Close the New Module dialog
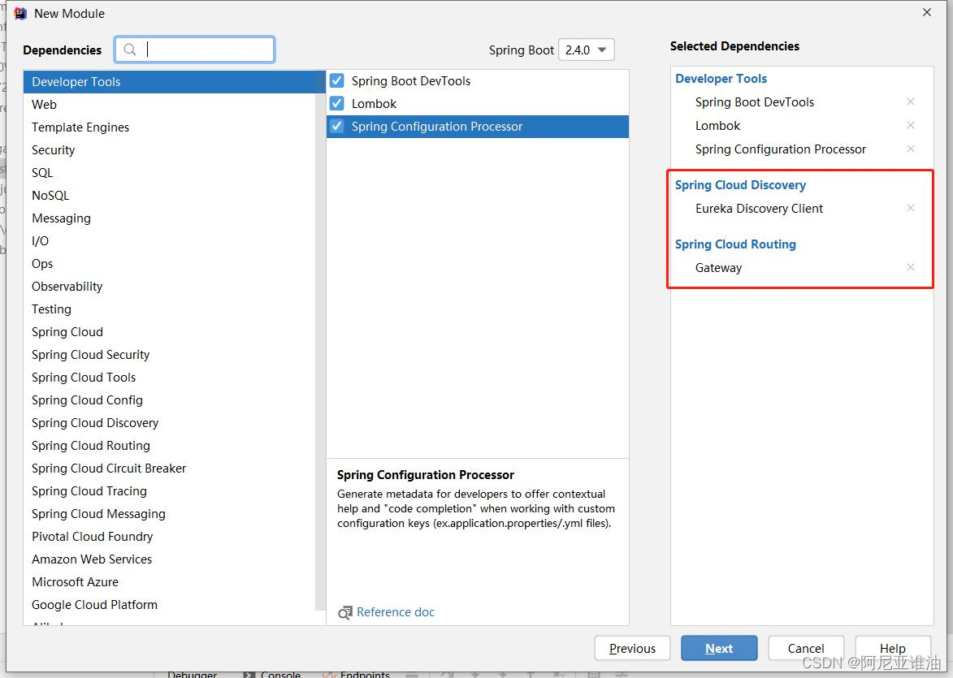Image resolution: width=953 pixels, height=678 pixels. [x=927, y=12]
